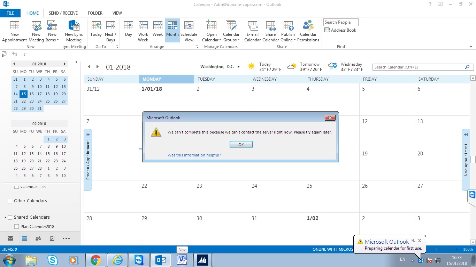Open Google Chrome from the taskbar
Image resolution: width=476 pixels, height=267 pixels.
[95, 260]
